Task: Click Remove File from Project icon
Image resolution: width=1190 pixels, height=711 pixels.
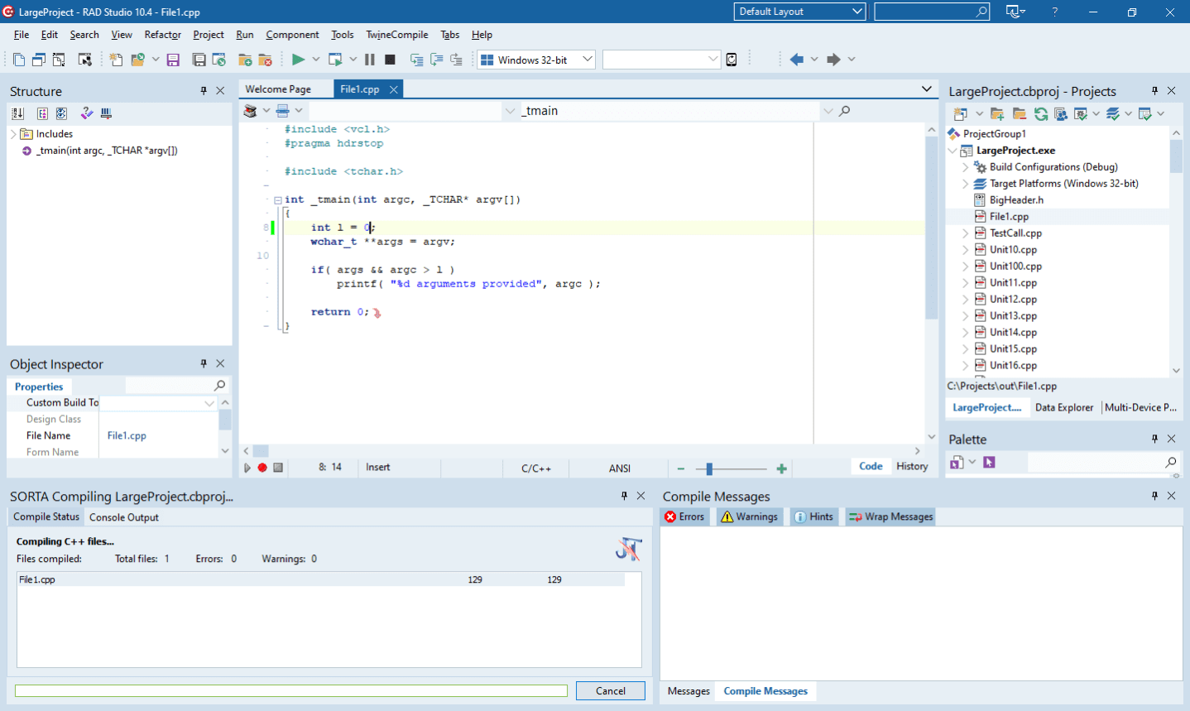Action: pos(265,60)
